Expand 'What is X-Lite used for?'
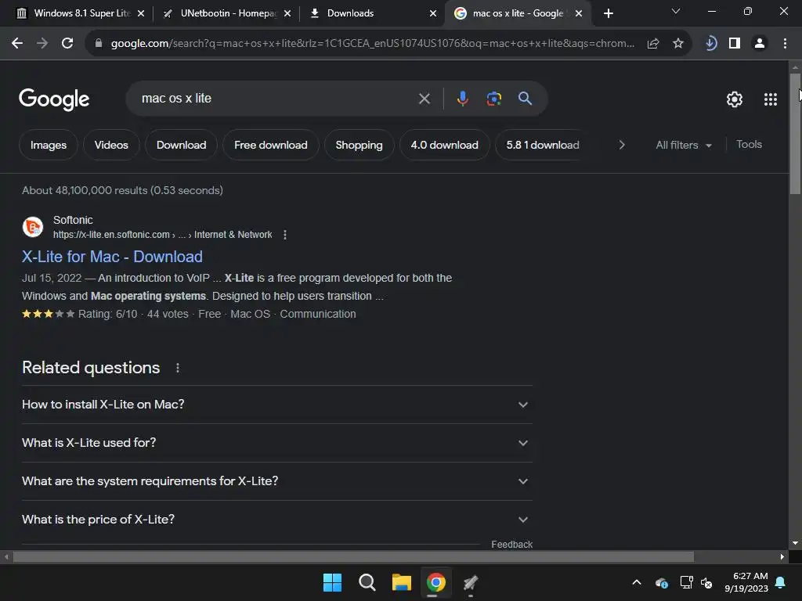Screen dimensions: 802x601 click(277, 443)
